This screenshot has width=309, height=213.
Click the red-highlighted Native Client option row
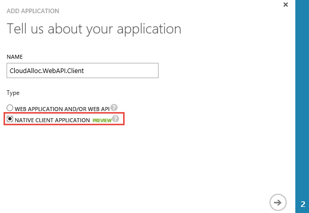(x=64, y=120)
